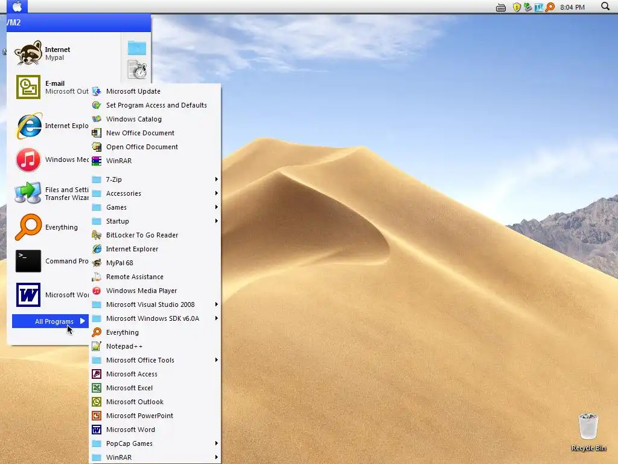Screen dimensions: 618x464
Task: Launch Everything from All Programs list
Action: tap(155, 332)
